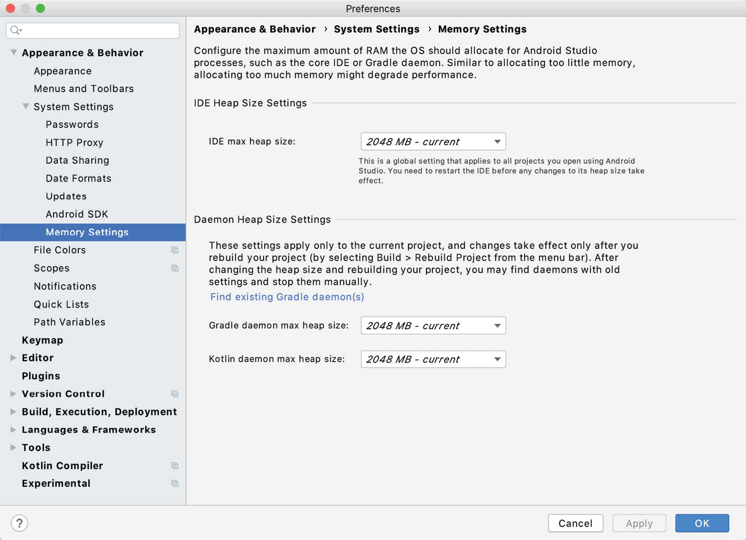This screenshot has width=746, height=540.
Task: Click project-level icon next to Scopes
Action: point(174,268)
